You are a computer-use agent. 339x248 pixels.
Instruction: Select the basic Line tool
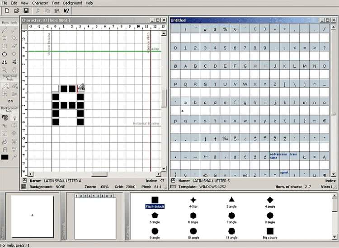click(14, 30)
